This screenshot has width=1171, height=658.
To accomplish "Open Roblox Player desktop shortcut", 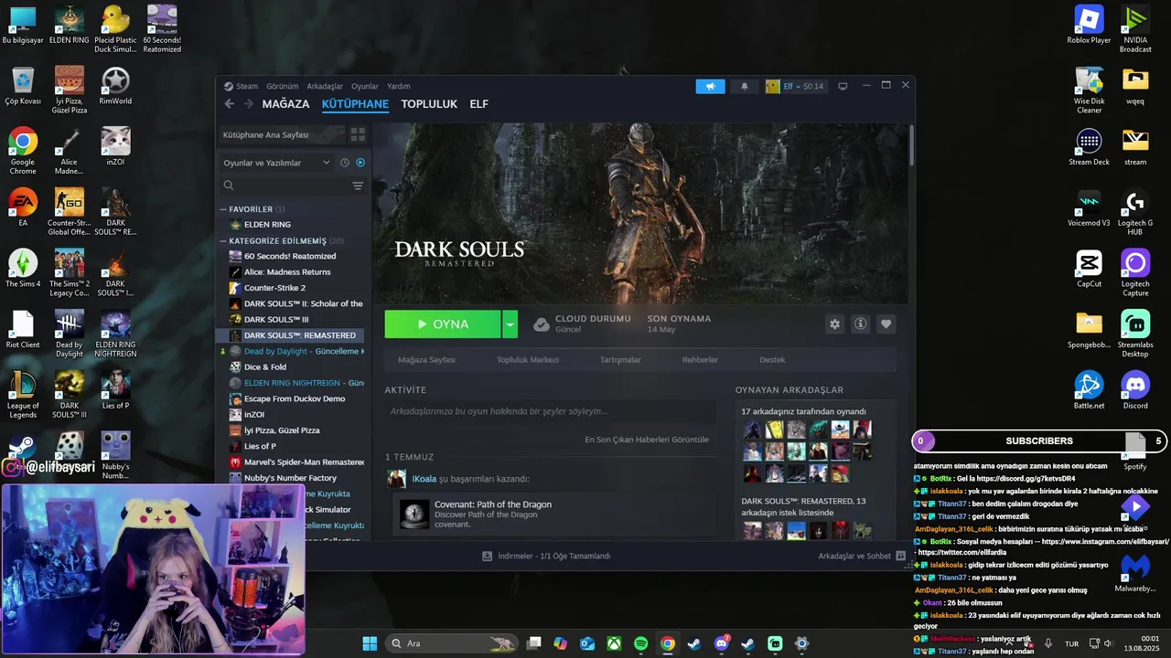I will pyautogui.click(x=1089, y=25).
